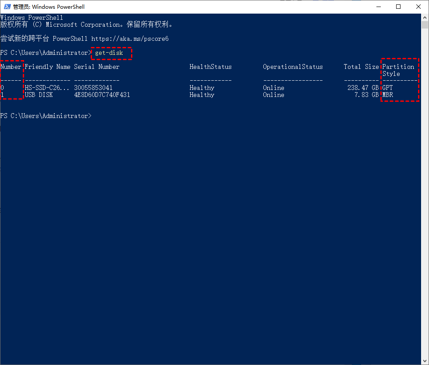Click the PowerShell icon in title bar
This screenshot has height=365, width=429.
coord(7,7)
